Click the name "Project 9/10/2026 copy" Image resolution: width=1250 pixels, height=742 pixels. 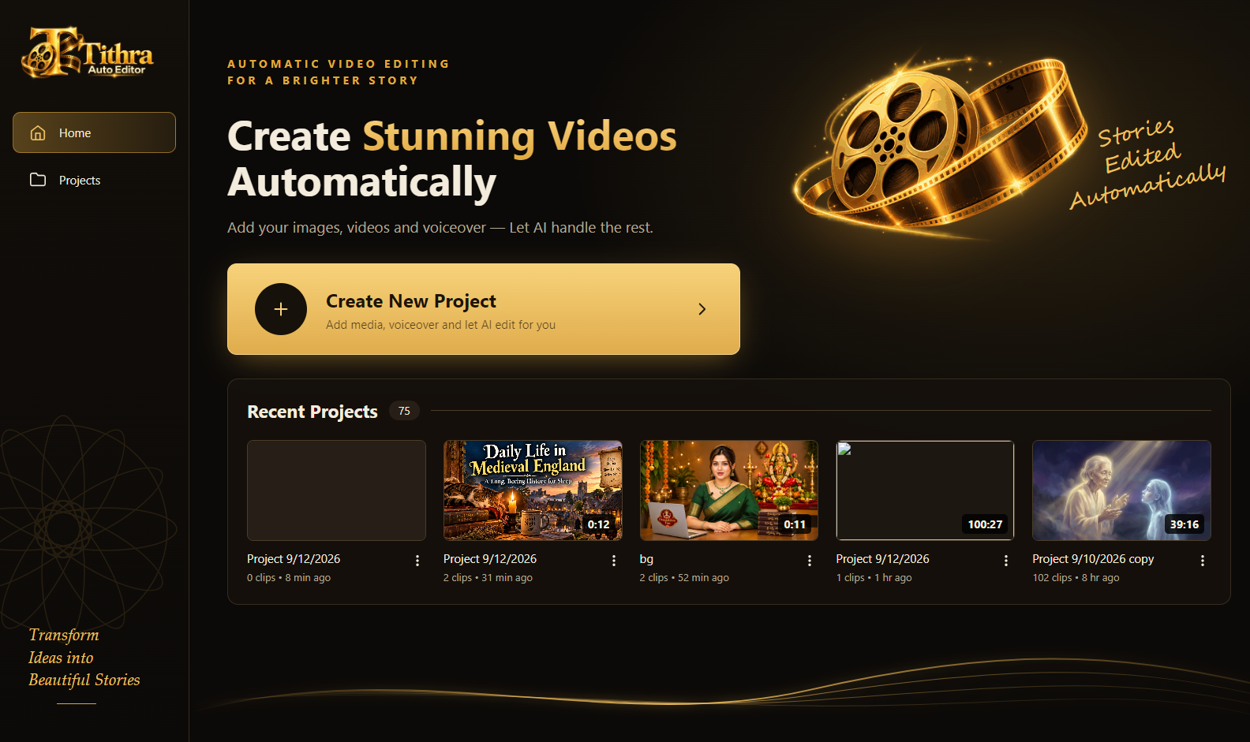click(x=1093, y=559)
